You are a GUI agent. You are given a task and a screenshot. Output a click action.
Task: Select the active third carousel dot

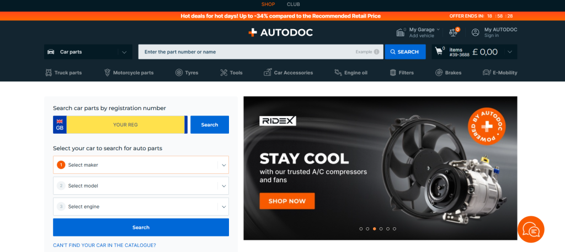pos(375,229)
